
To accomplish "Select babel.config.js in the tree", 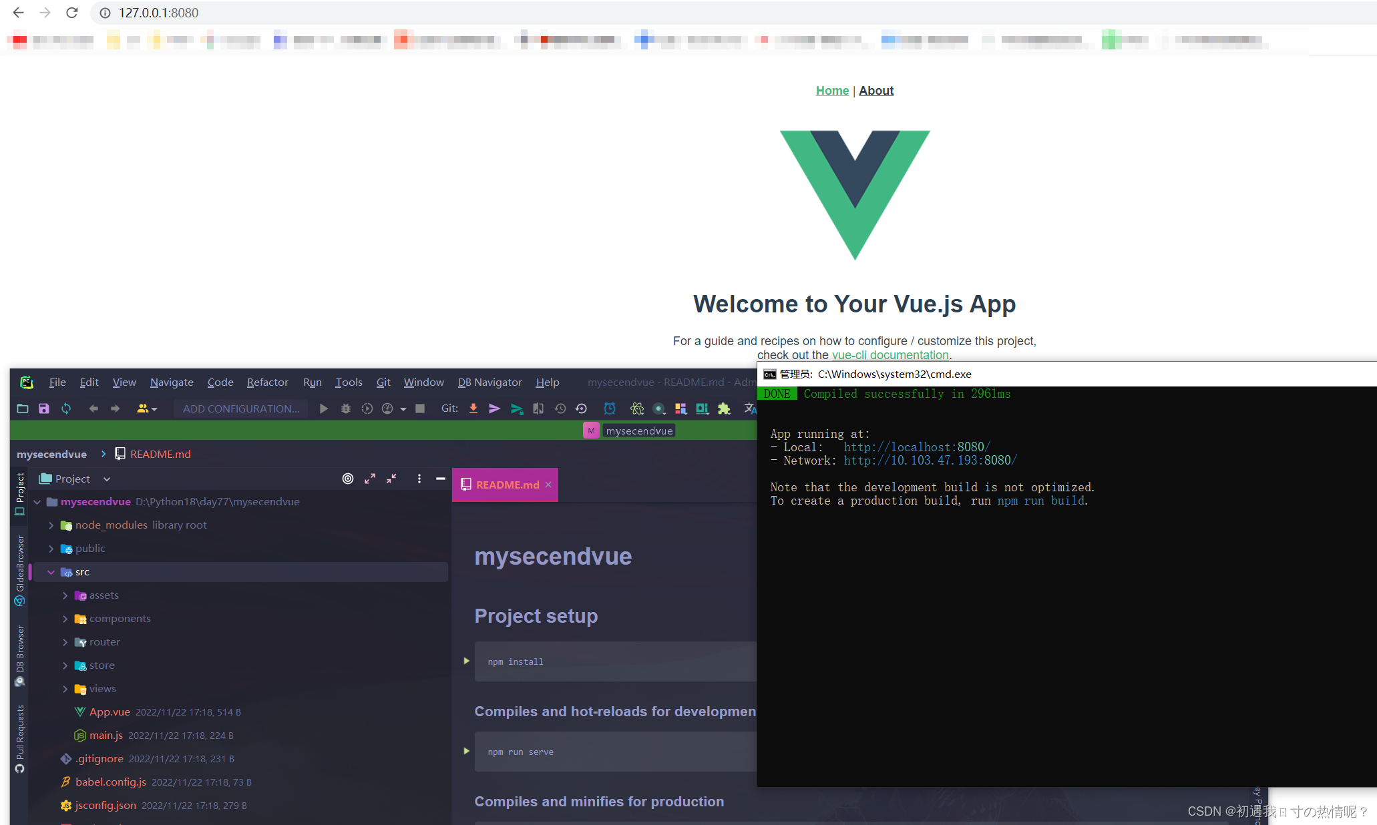I will point(111,782).
